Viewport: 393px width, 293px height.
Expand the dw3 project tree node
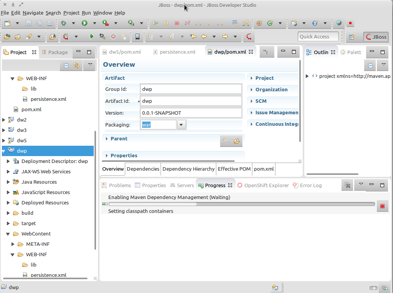tap(4, 130)
